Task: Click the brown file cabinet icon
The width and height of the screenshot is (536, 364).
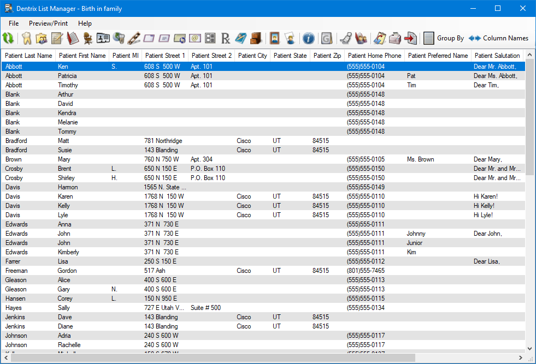Action: tap(256, 38)
